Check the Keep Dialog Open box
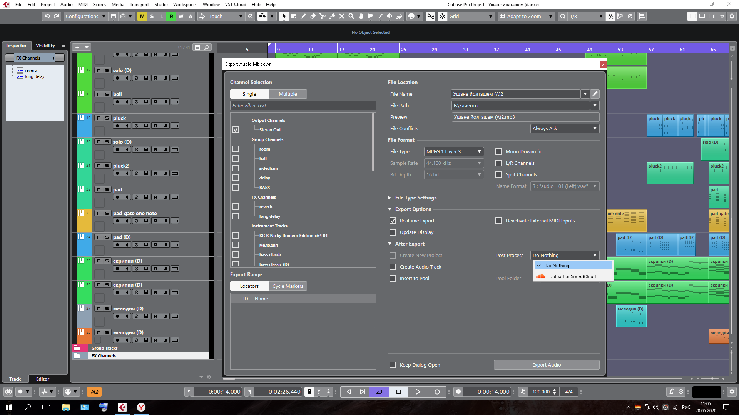 point(393,365)
